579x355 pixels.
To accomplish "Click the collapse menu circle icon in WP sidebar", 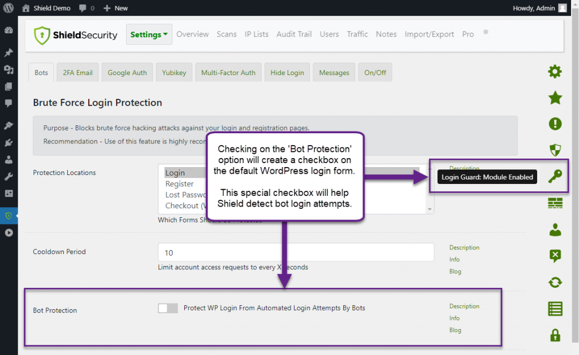I will tap(9, 233).
